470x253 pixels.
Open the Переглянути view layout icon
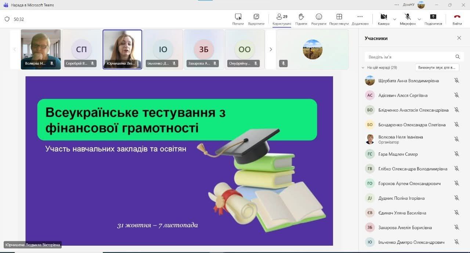click(x=339, y=17)
